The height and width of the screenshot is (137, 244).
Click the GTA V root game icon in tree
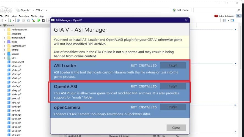[5, 26]
